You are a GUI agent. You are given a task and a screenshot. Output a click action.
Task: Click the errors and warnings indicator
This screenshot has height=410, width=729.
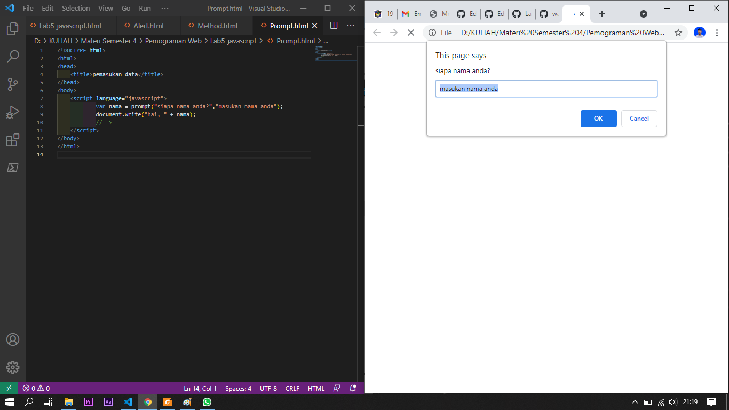click(35, 388)
